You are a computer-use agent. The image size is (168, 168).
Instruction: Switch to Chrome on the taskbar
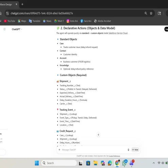(x=117, y=163)
